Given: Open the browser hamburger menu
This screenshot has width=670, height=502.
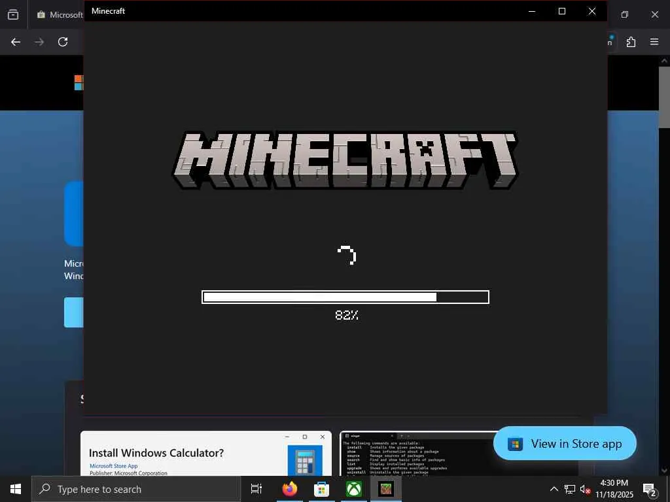Looking at the screenshot, I should coord(654,42).
